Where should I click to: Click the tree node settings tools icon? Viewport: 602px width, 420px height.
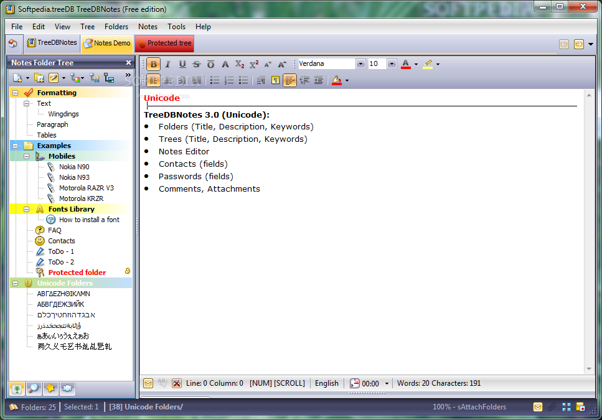[95, 78]
